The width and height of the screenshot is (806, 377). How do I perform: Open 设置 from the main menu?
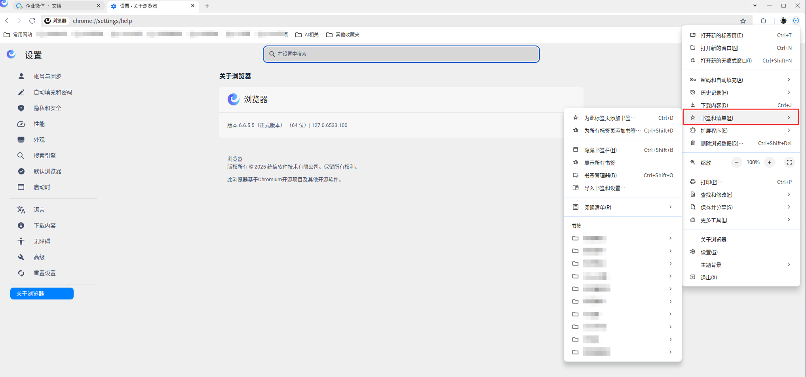(x=741, y=252)
